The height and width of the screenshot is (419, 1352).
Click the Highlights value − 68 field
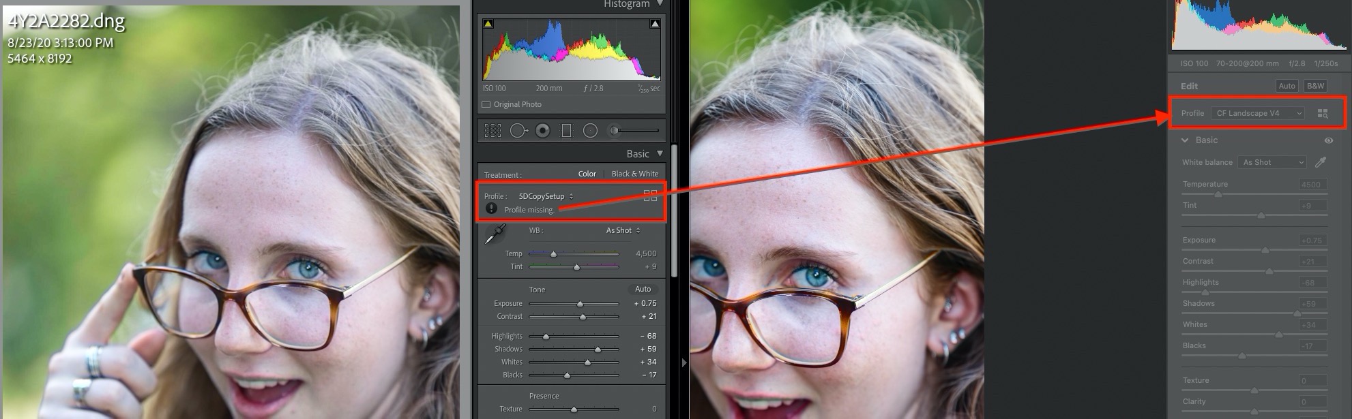pos(648,336)
